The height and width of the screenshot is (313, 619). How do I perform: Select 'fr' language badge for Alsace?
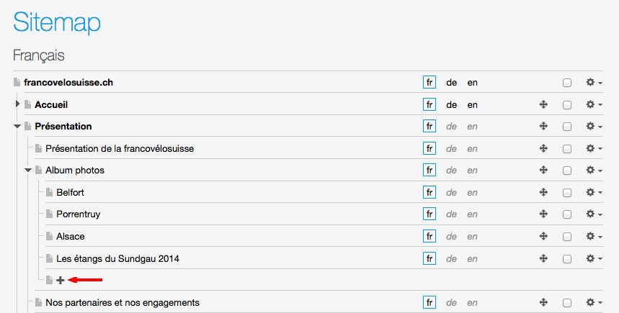point(429,237)
